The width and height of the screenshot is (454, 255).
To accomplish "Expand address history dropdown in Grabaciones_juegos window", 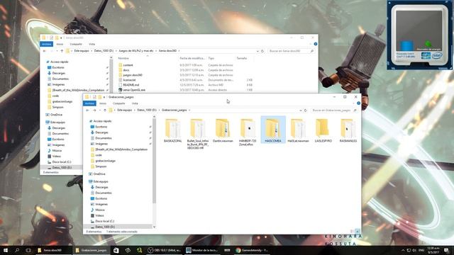I will coord(300,110).
